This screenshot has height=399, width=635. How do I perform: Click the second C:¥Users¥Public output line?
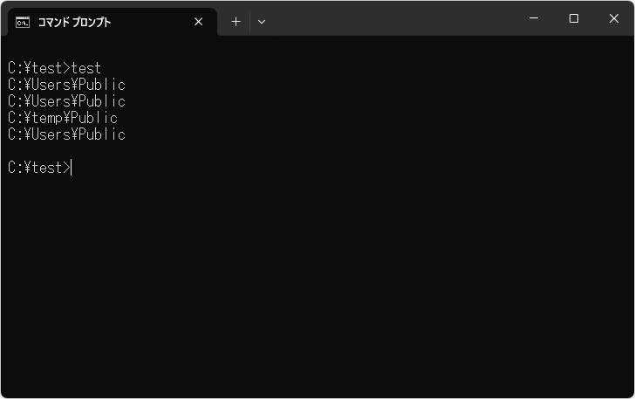click(66, 101)
